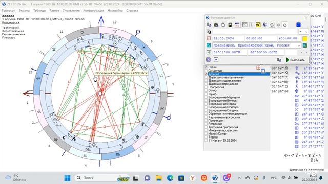Click the teal place icon beside city
The image size is (328, 184).
tap(209, 45)
